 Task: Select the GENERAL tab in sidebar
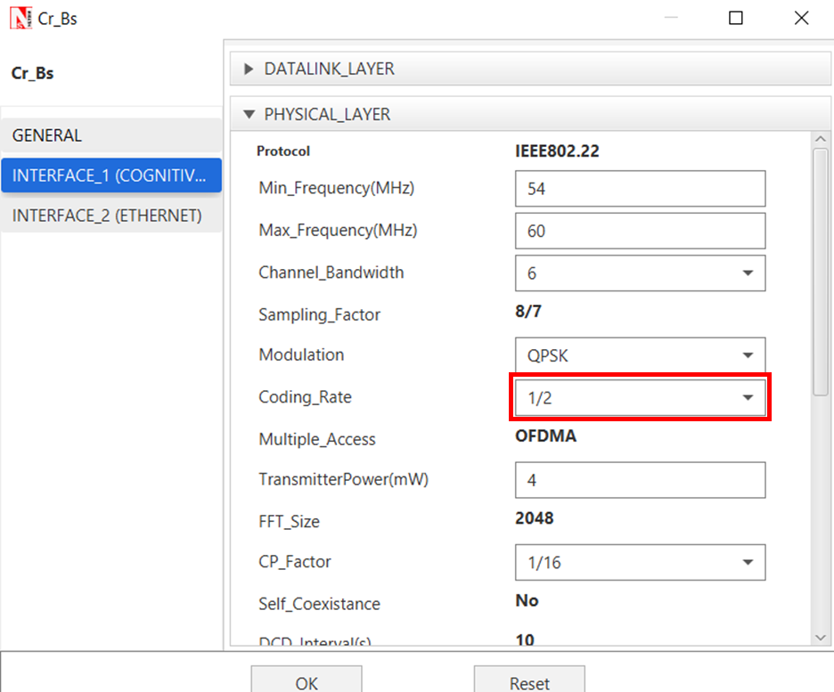click(x=110, y=135)
